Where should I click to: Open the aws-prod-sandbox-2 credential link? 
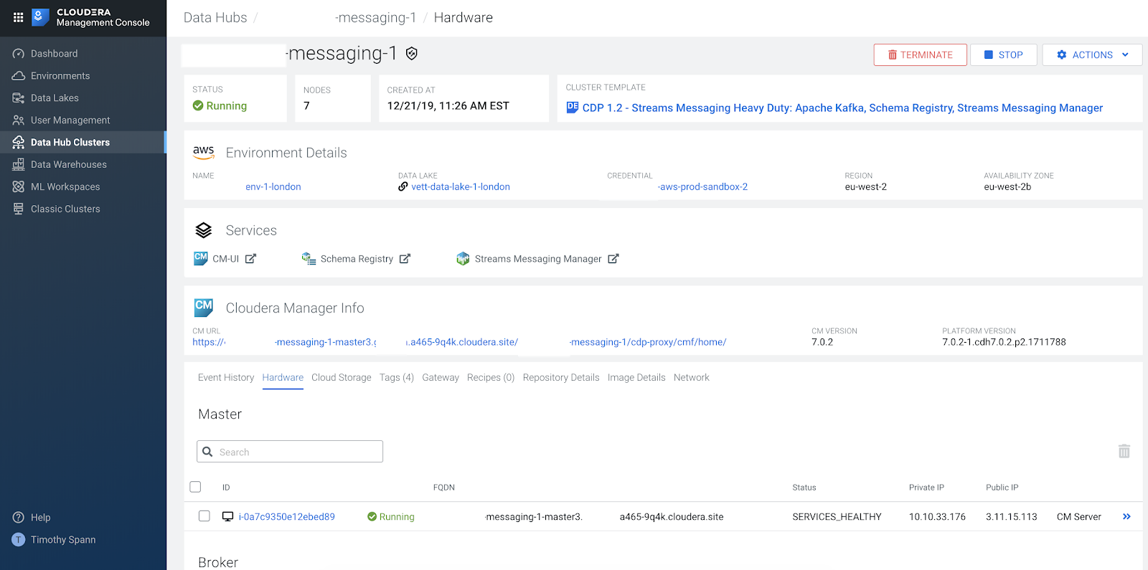click(x=702, y=187)
